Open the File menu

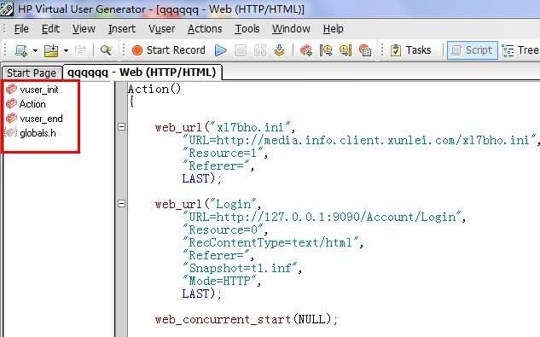pos(21,29)
